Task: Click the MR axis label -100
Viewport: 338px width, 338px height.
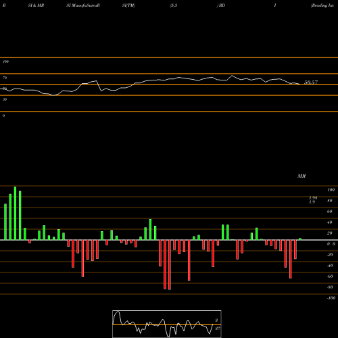Action: tap(331, 298)
